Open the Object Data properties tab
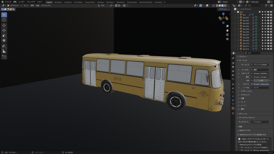 click(x=233, y=104)
